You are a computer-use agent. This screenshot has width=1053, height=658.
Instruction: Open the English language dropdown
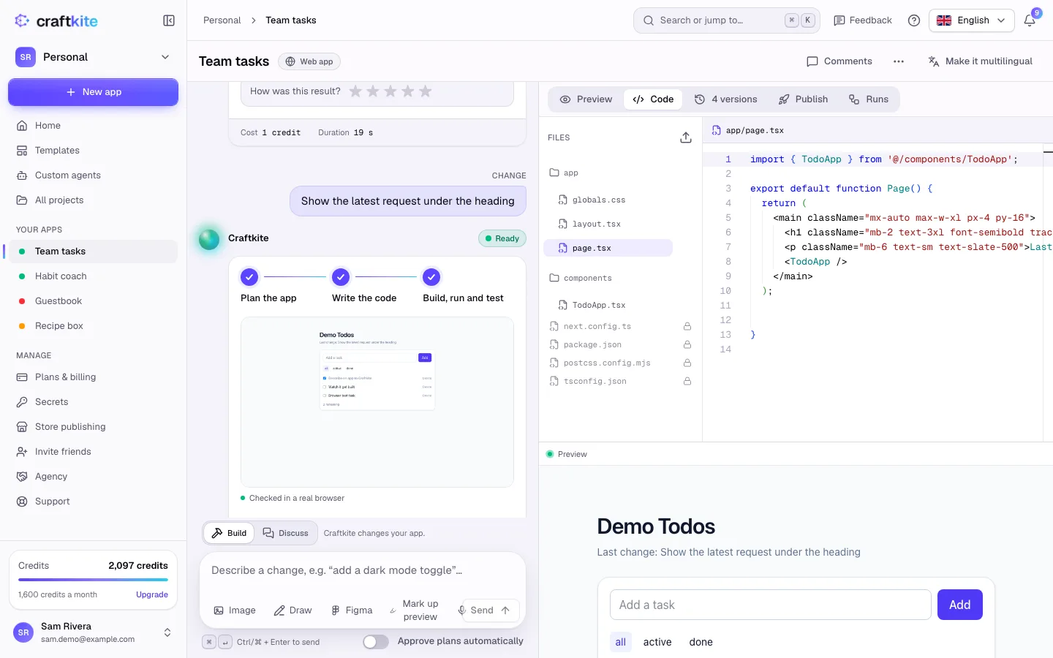972,20
